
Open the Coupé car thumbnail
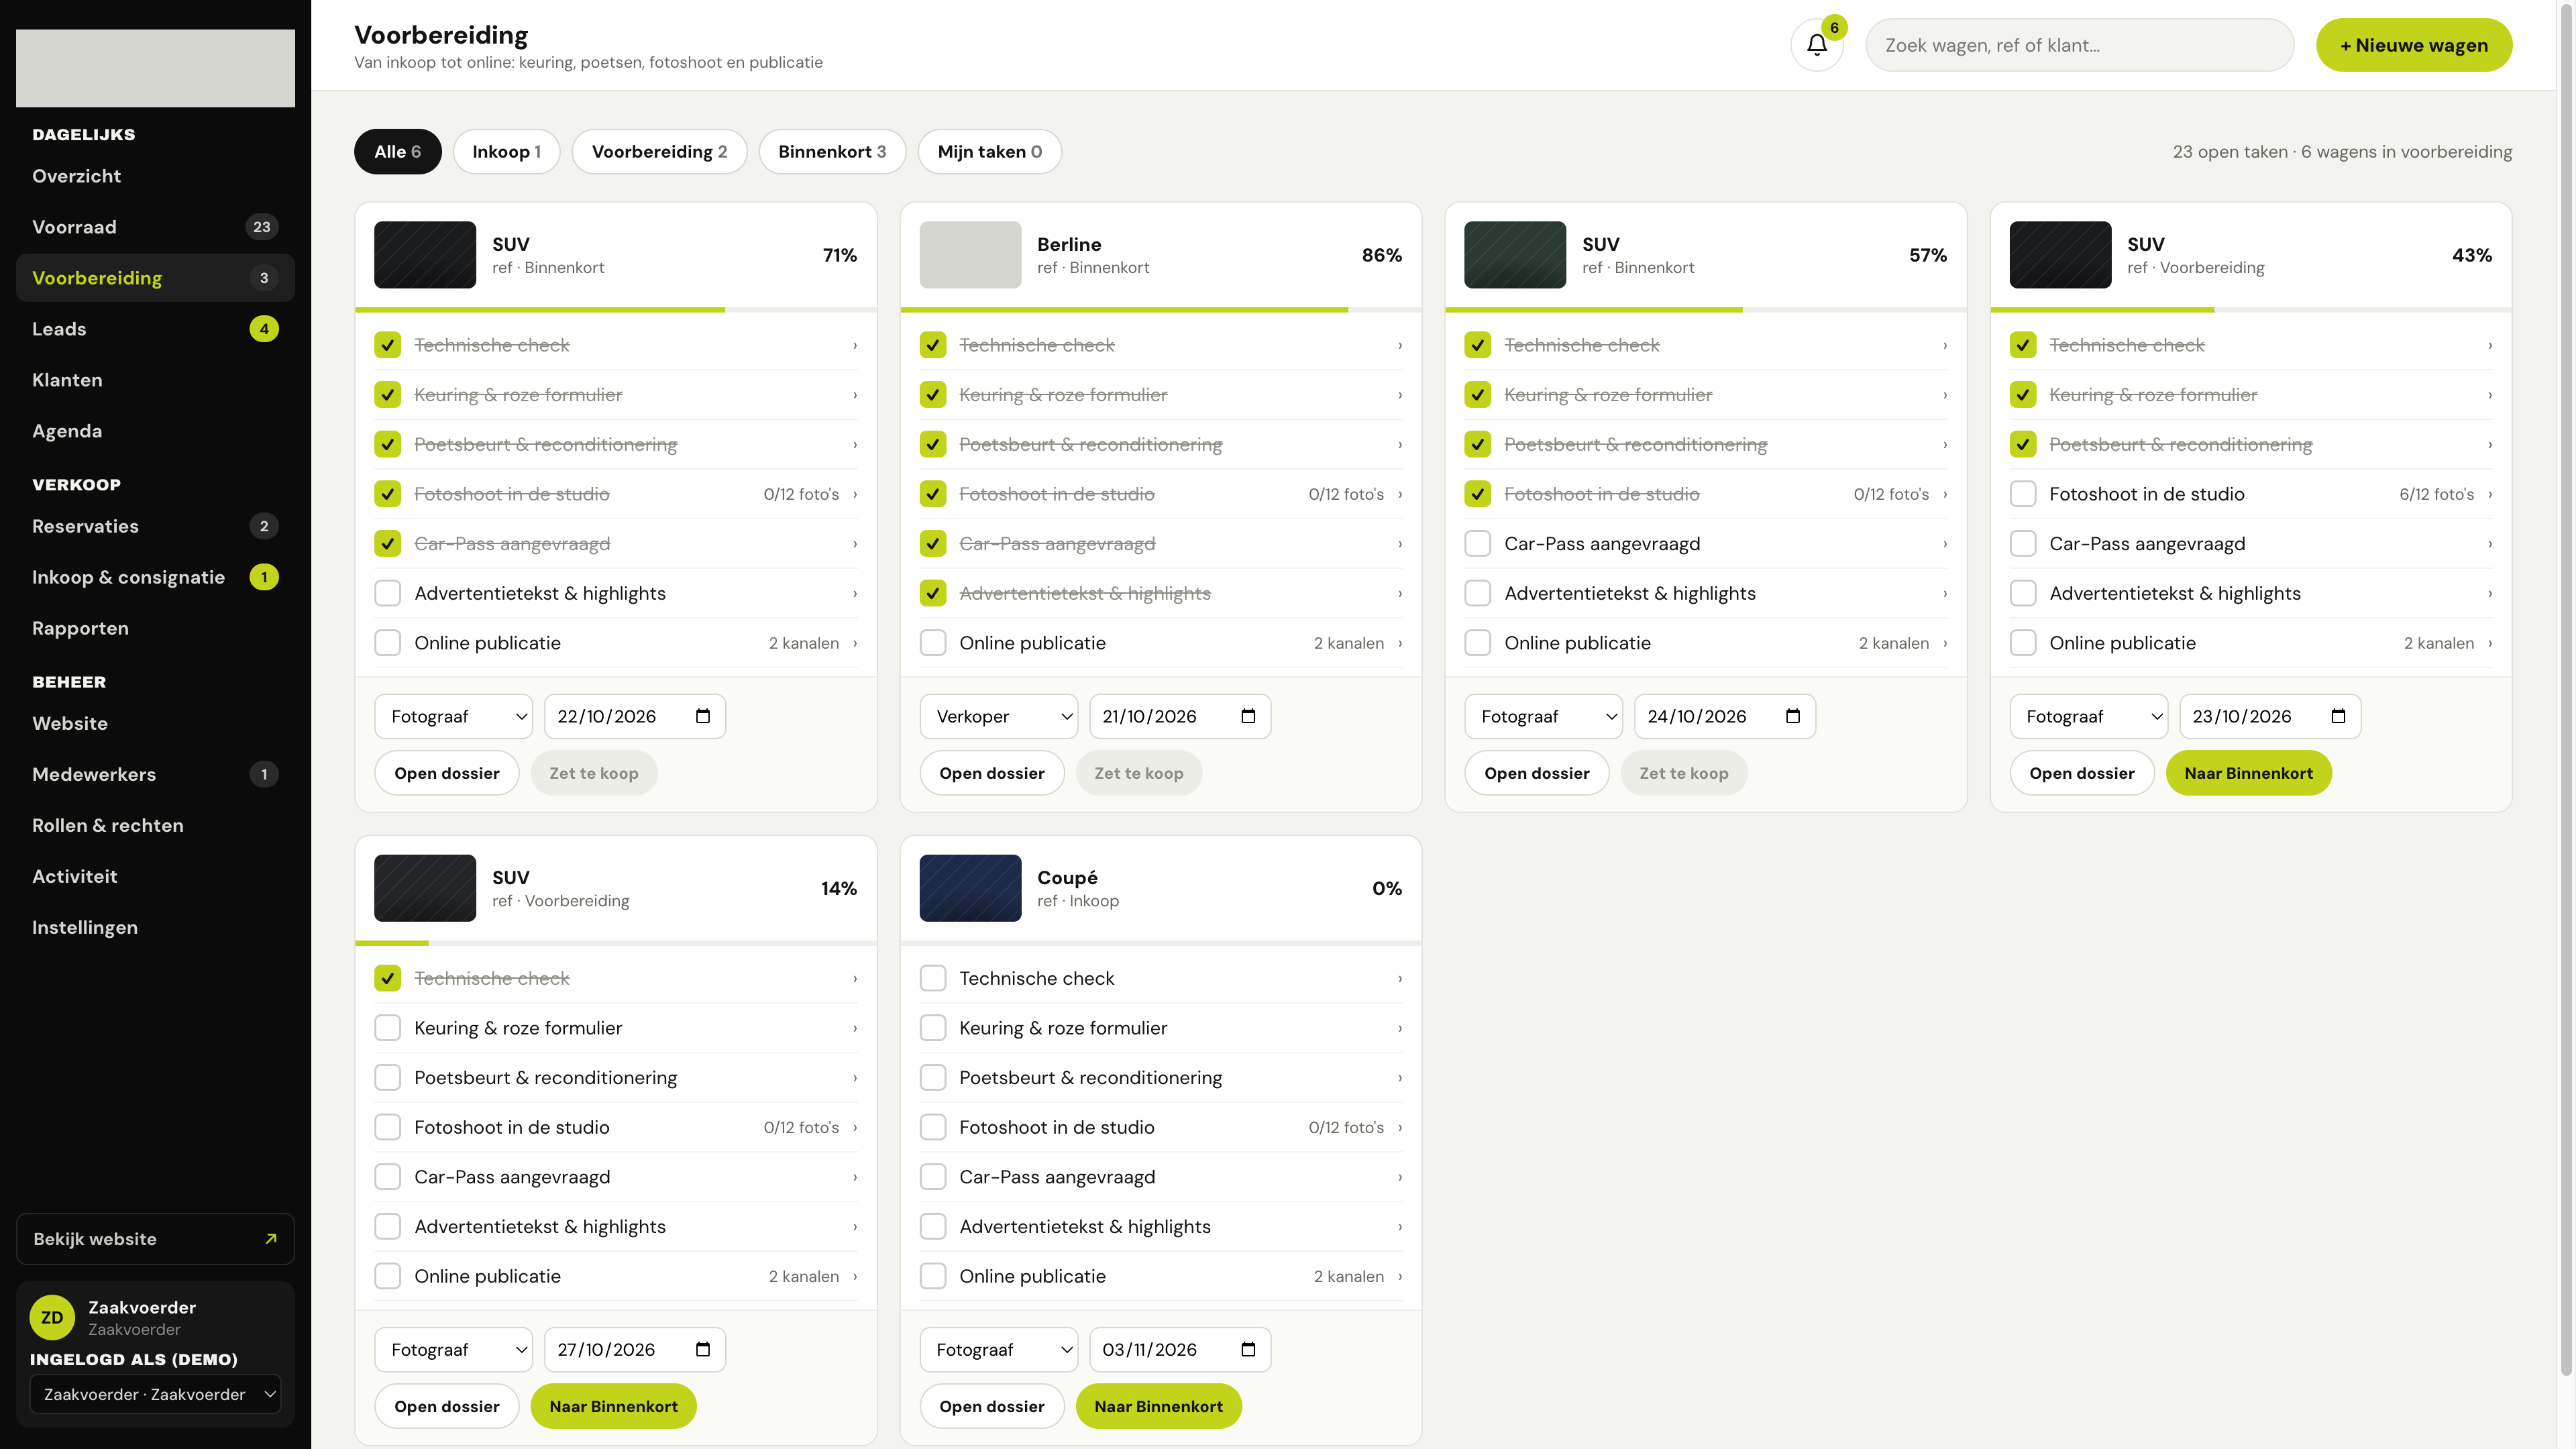tap(970, 888)
